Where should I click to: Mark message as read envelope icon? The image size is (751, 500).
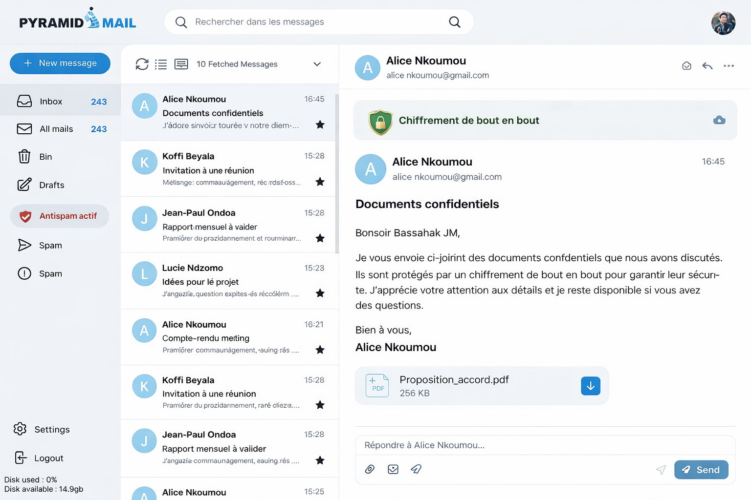(686, 66)
